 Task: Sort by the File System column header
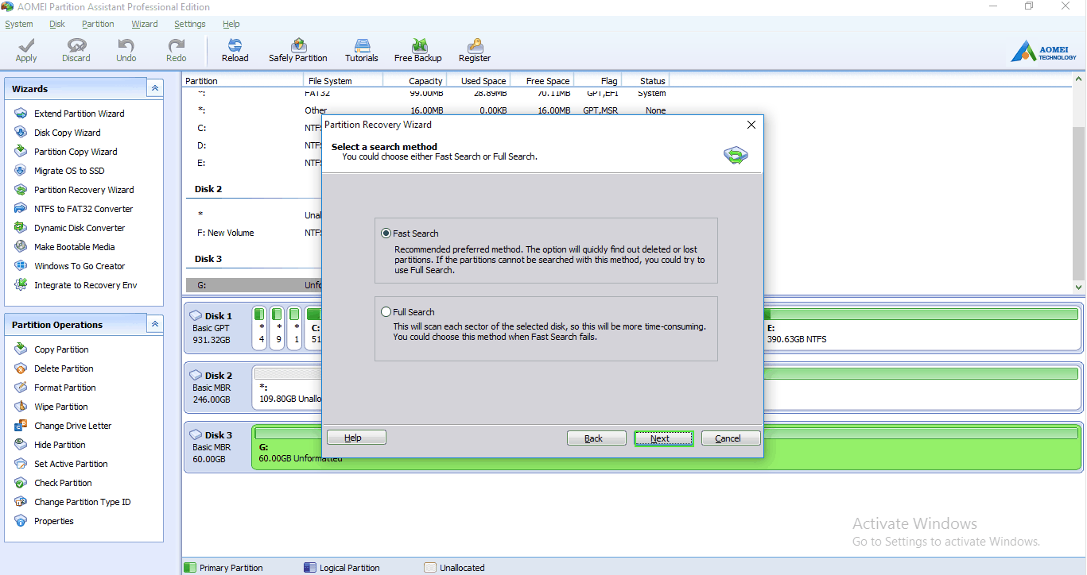(x=343, y=80)
